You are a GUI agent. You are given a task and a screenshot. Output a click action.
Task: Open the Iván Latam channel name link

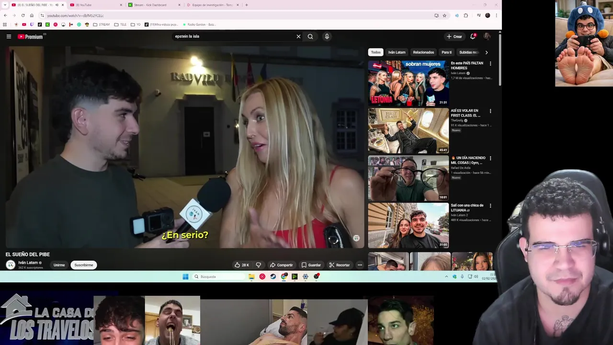point(28,263)
